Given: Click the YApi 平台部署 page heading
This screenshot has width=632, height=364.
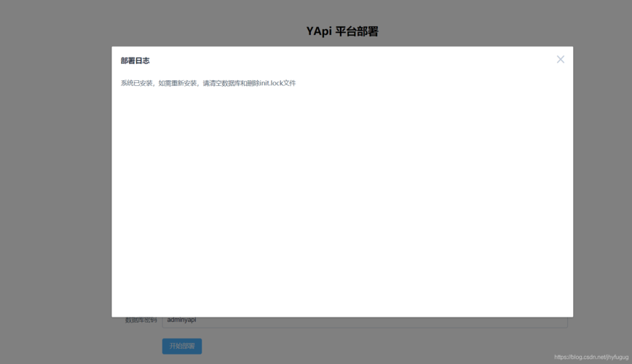Looking at the screenshot, I should point(342,31).
